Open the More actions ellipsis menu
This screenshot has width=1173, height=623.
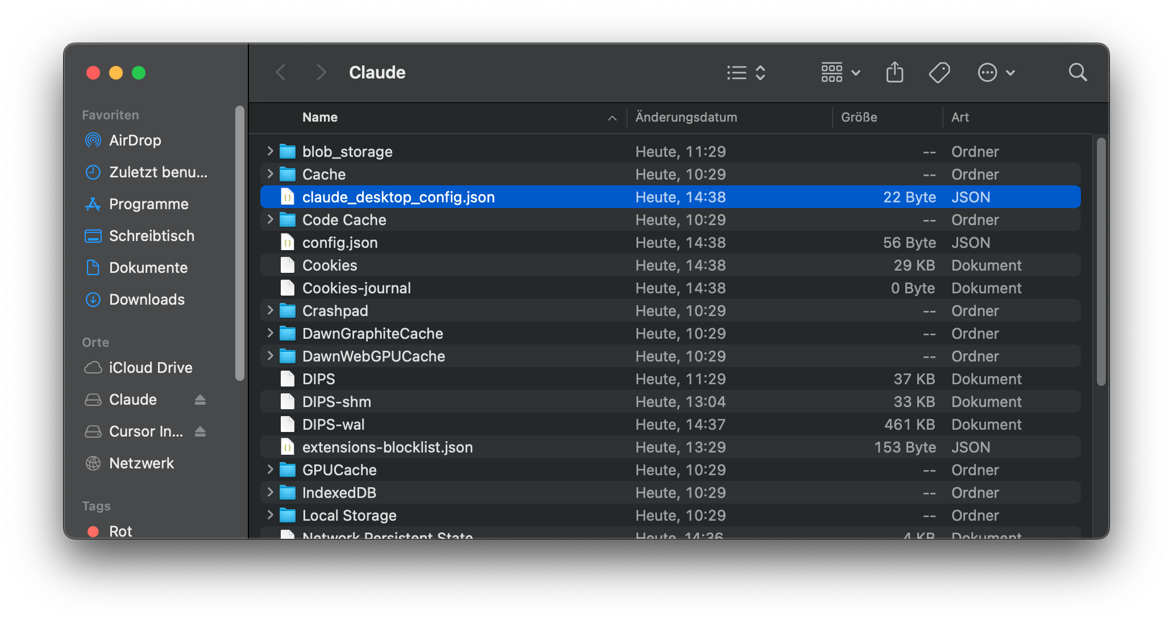click(996, 73)
